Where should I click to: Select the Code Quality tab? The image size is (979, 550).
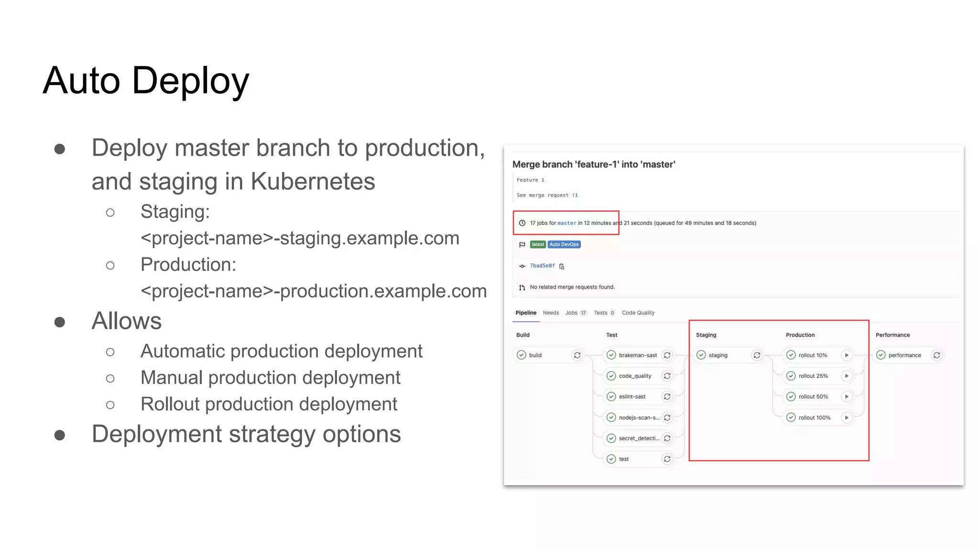click(x=638, y=313)
